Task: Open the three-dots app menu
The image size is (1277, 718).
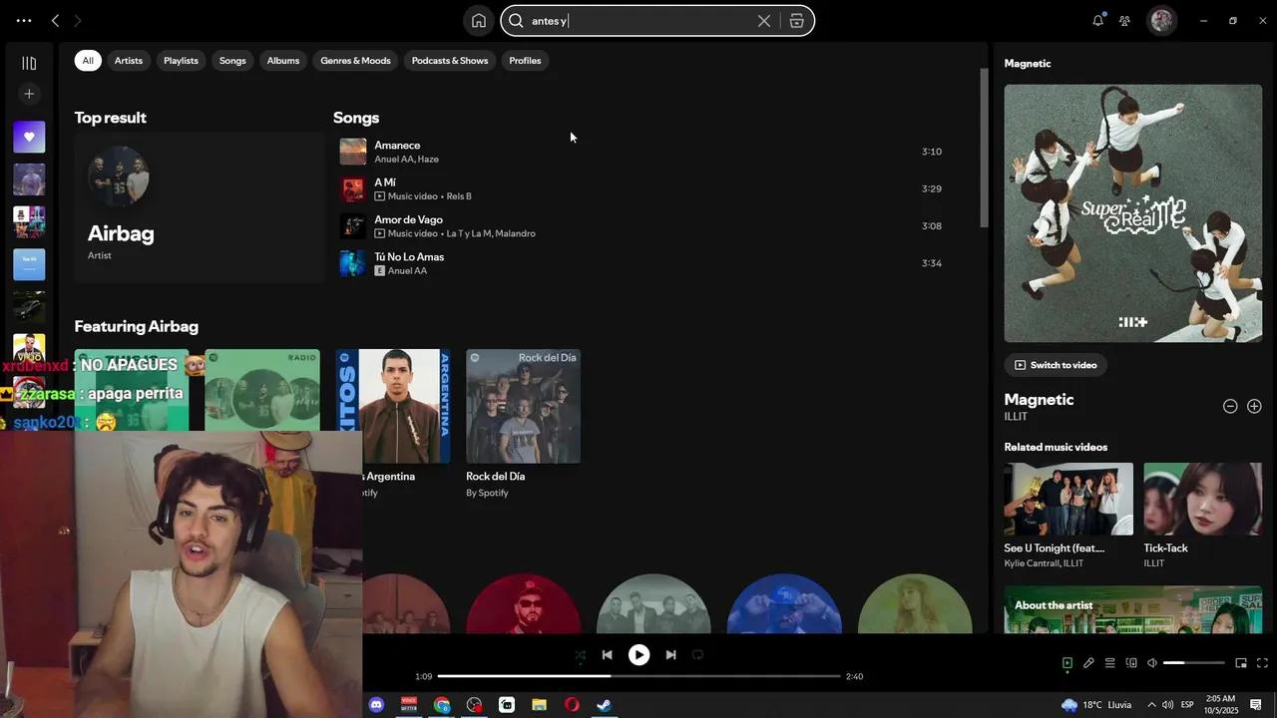Action: [x=24, y=21]
